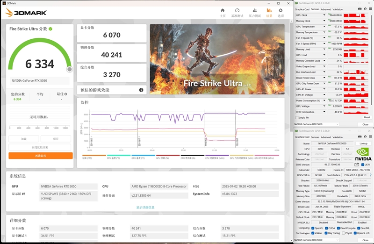
Task: Open GPU selector dropdown in lower GPU-Z window
Action: [x=316, y=240]
